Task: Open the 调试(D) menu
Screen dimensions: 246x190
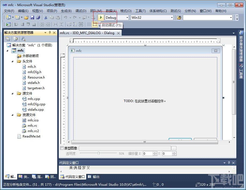Action: (x=81, y=11)
